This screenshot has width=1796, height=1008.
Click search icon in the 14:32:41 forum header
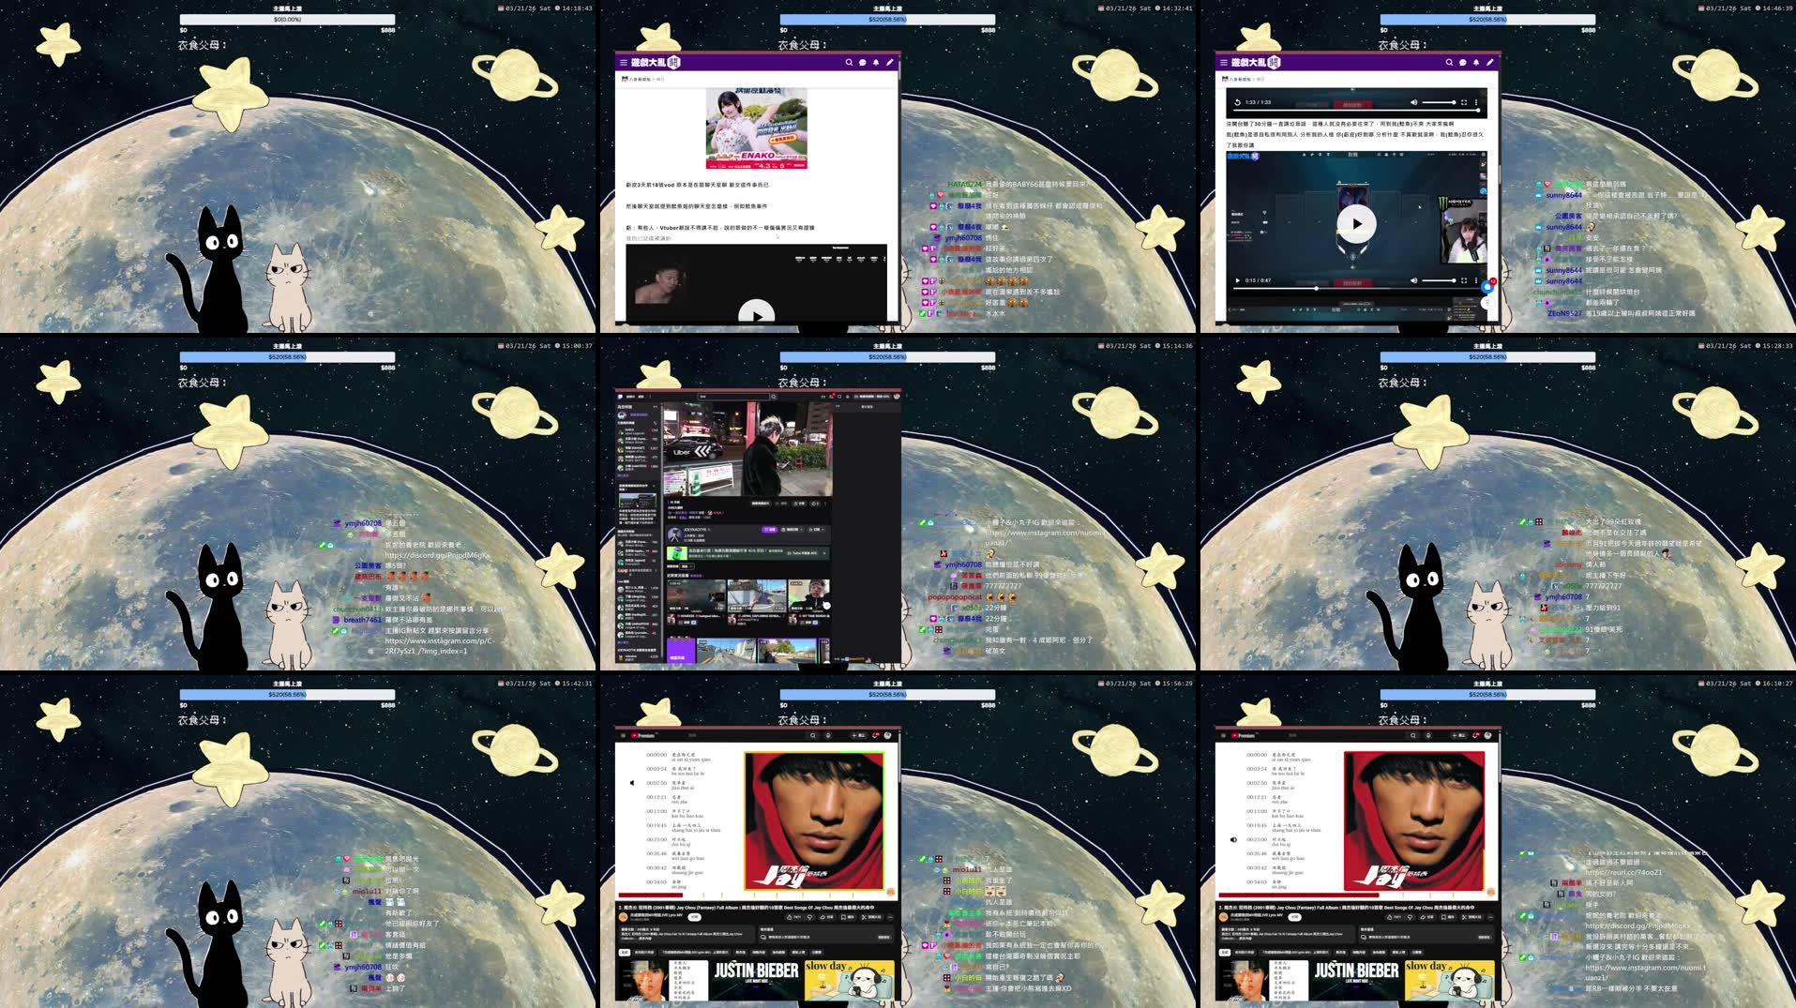(x=849, y=63)
